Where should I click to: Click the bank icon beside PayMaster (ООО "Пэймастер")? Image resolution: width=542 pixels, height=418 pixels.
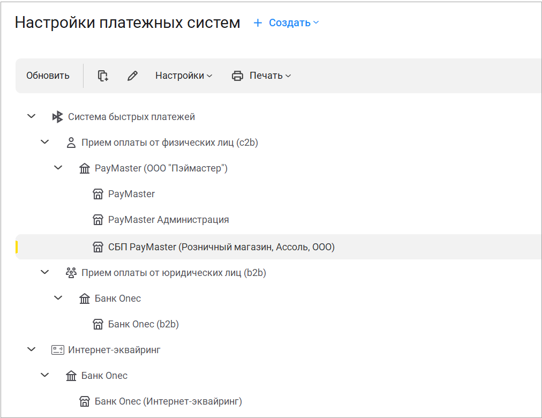84,168
